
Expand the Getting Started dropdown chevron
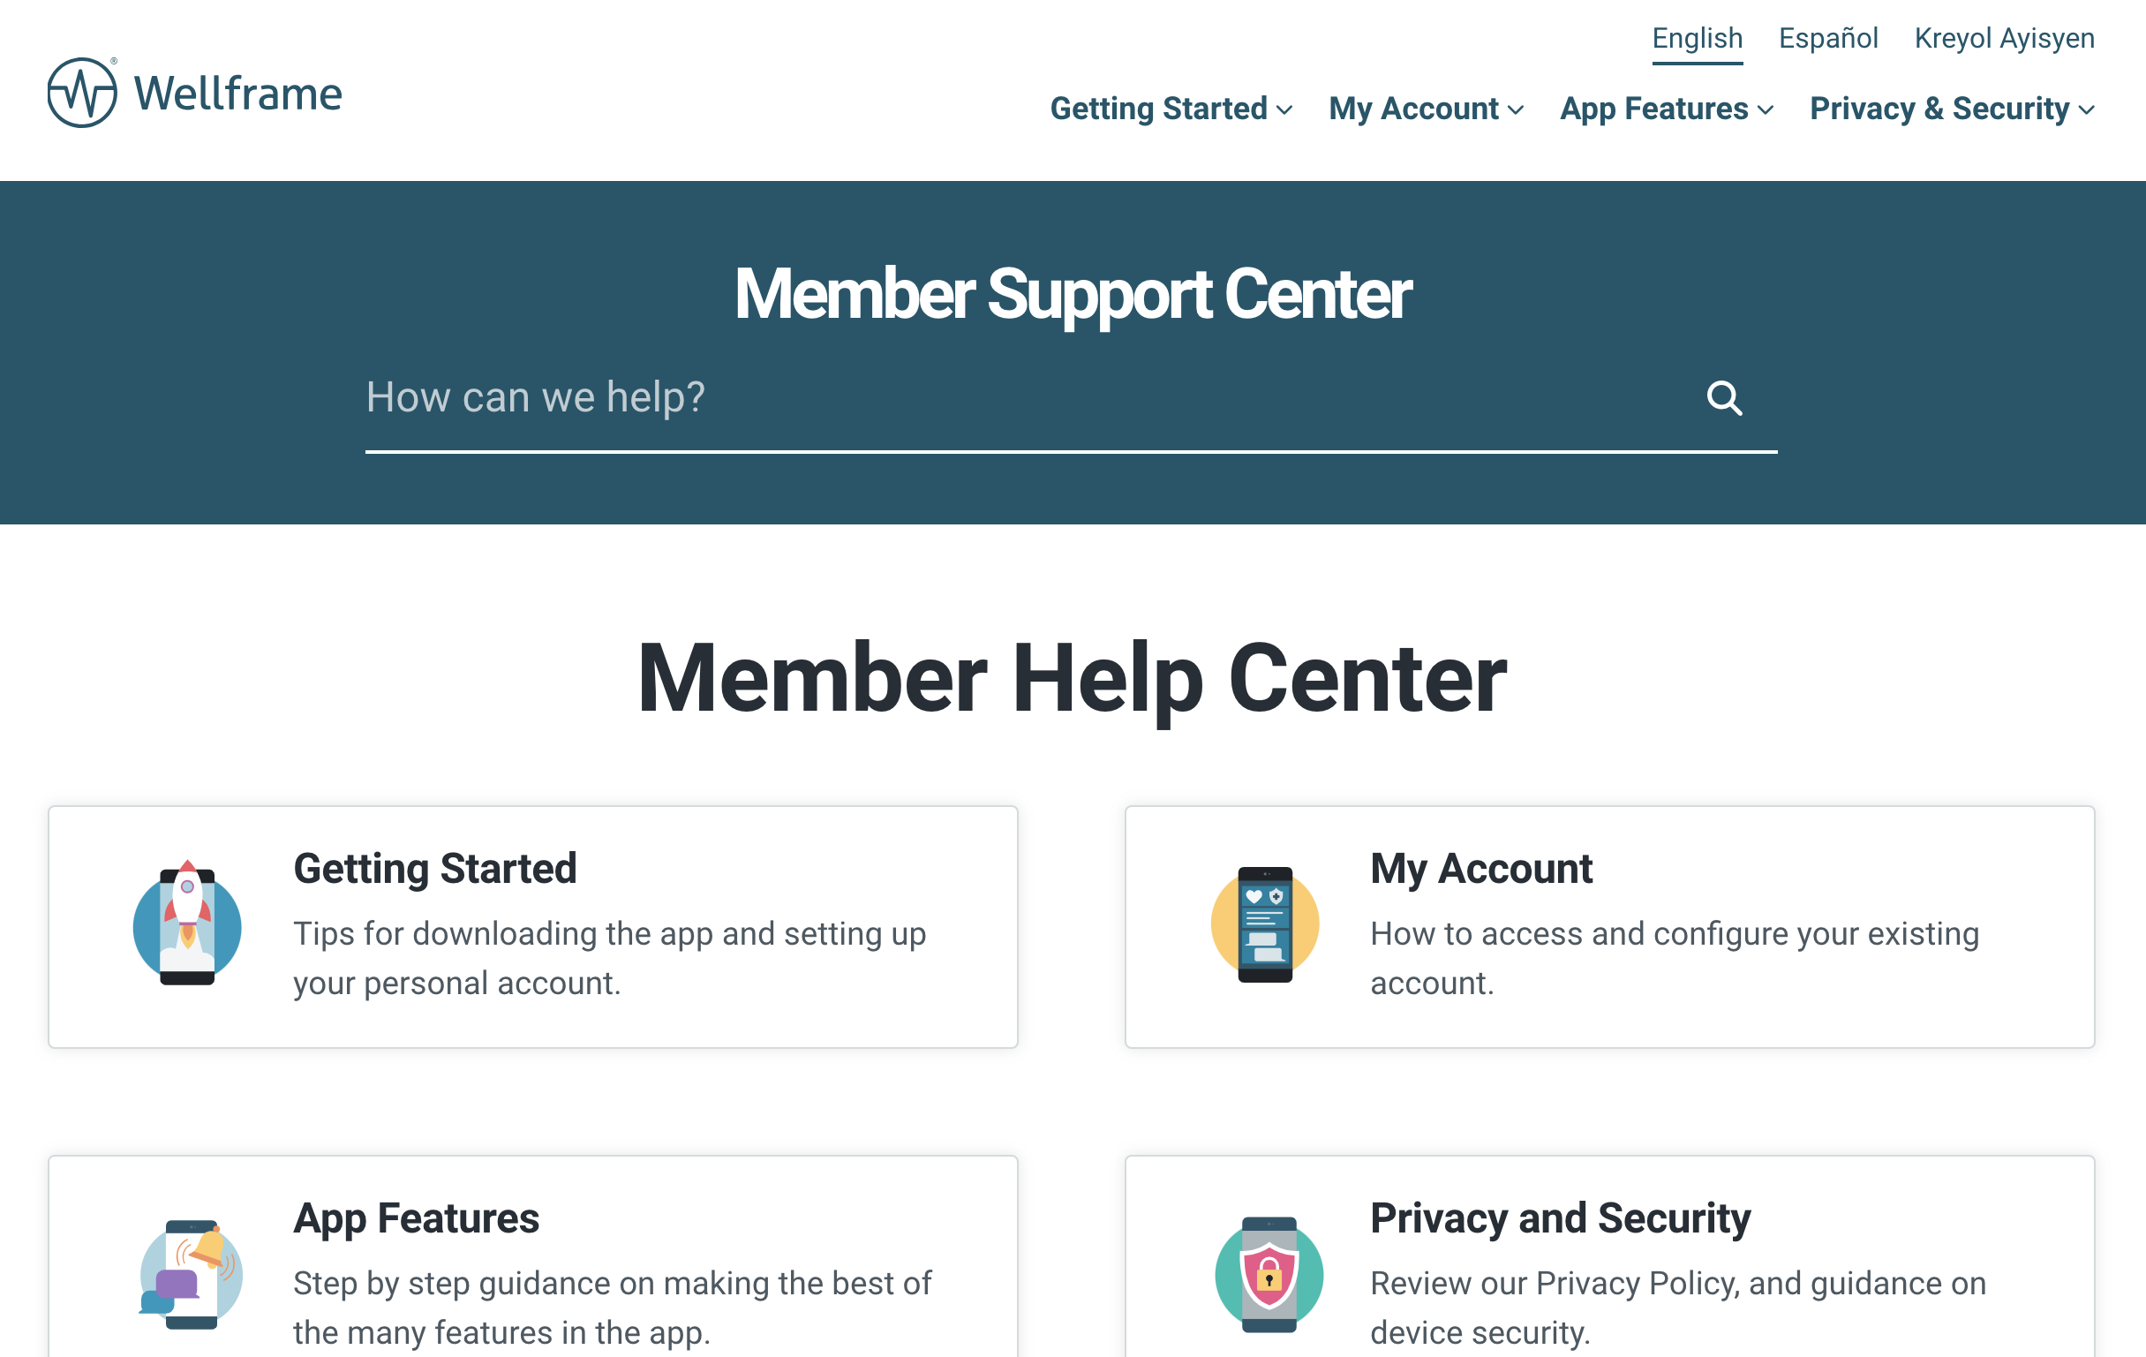tap(1284, 109)
